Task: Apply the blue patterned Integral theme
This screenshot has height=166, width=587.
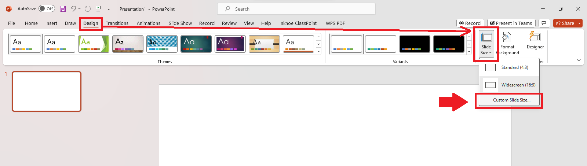Action: tap(162, 44)
